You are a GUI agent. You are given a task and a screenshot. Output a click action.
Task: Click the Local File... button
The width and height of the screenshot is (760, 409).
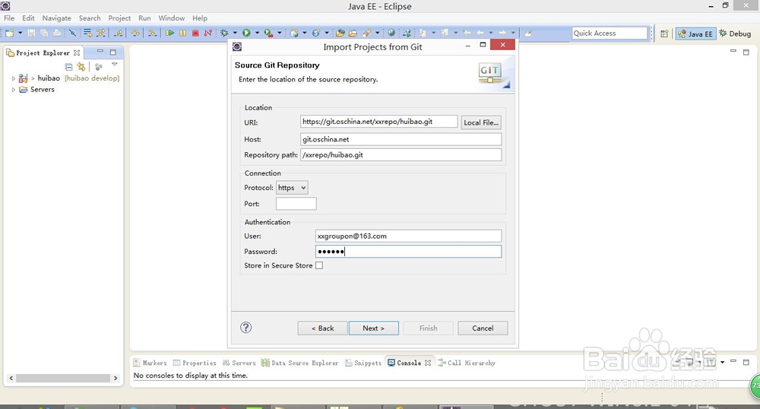[x=481, y=122]
